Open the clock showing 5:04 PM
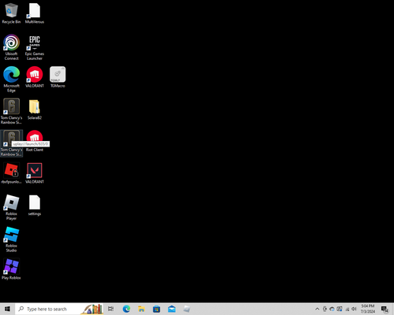The height and width of the screenshot is (315, 394). point(368,309)
